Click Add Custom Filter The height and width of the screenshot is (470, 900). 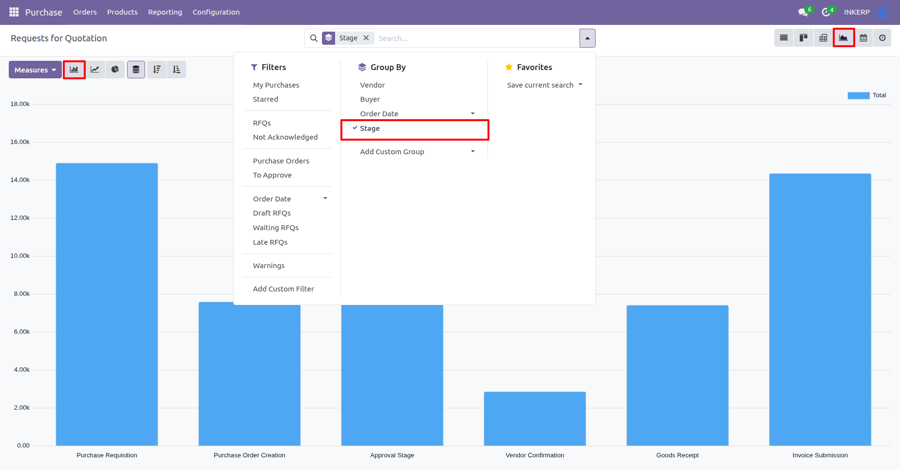283,289
